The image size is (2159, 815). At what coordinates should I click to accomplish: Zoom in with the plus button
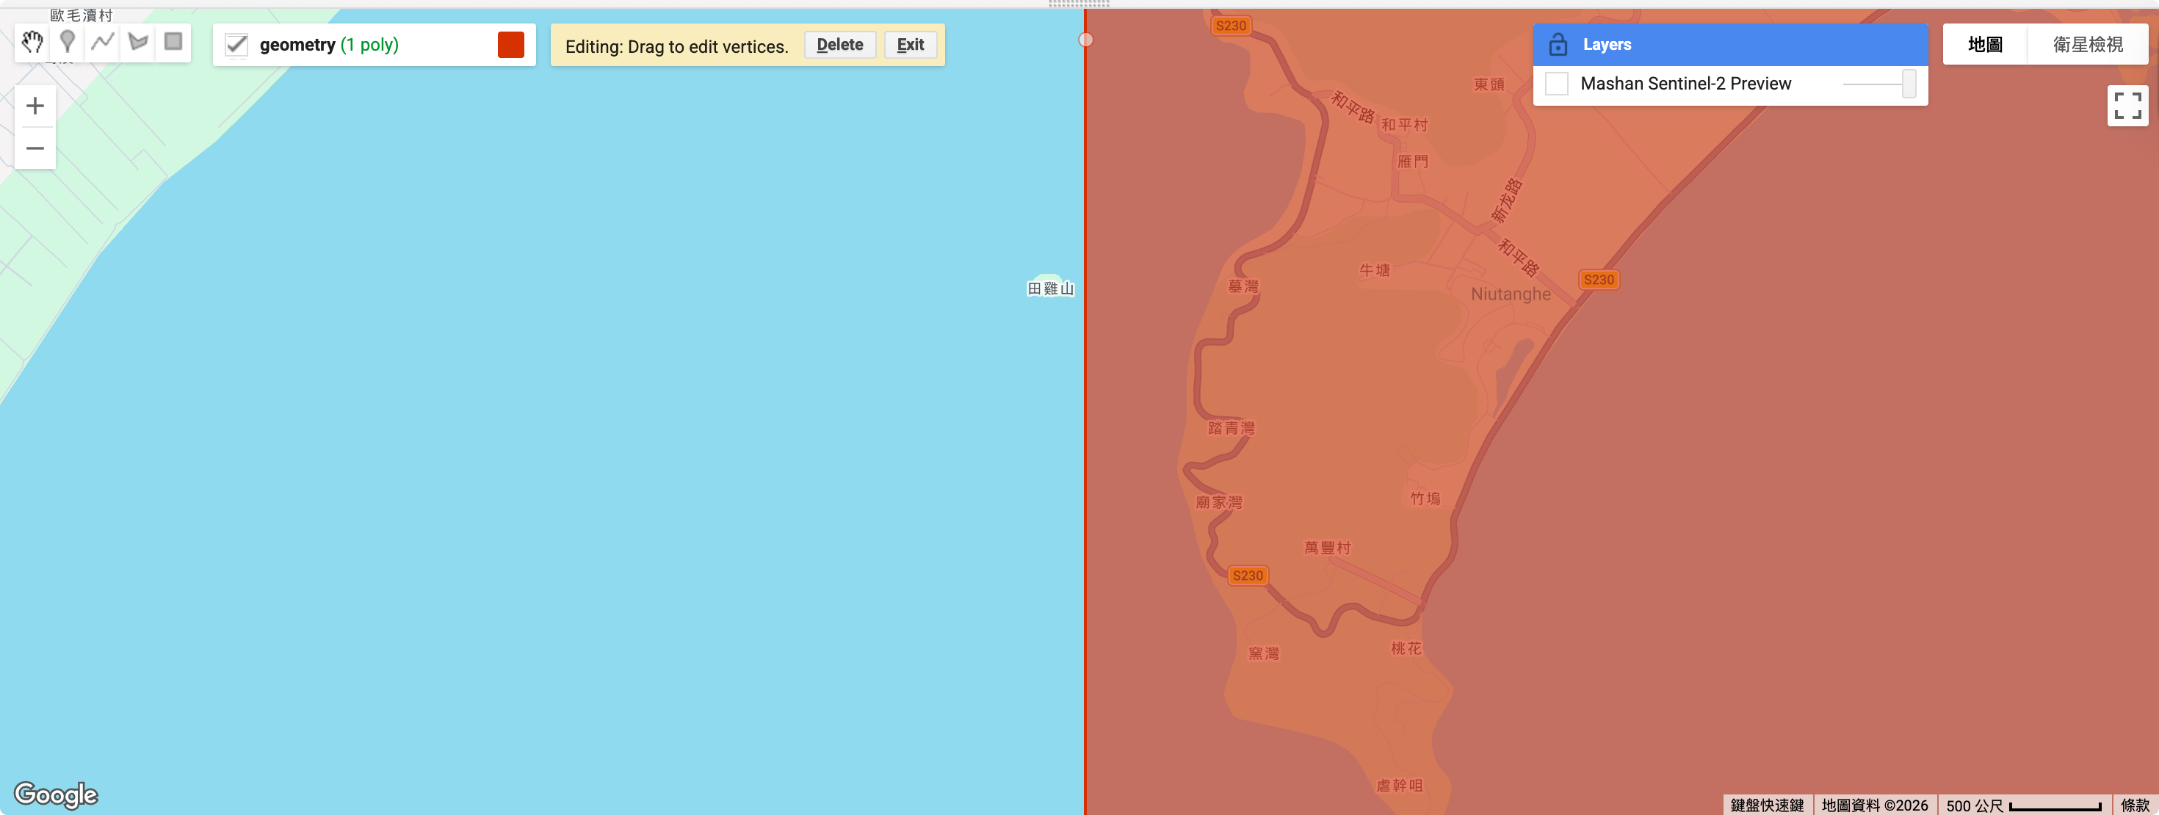pyautogui.click(x=35, y=106)
